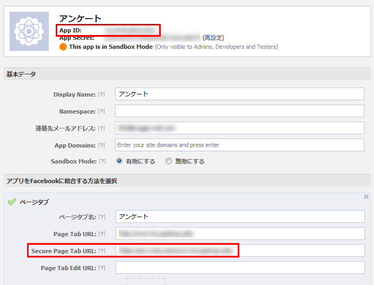Click the 連絡先メールアドレス input field
374x285 pixels.
coord(240,128)
